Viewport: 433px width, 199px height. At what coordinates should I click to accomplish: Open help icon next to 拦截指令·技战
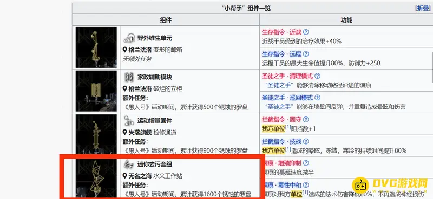click(x=306, y=141)
